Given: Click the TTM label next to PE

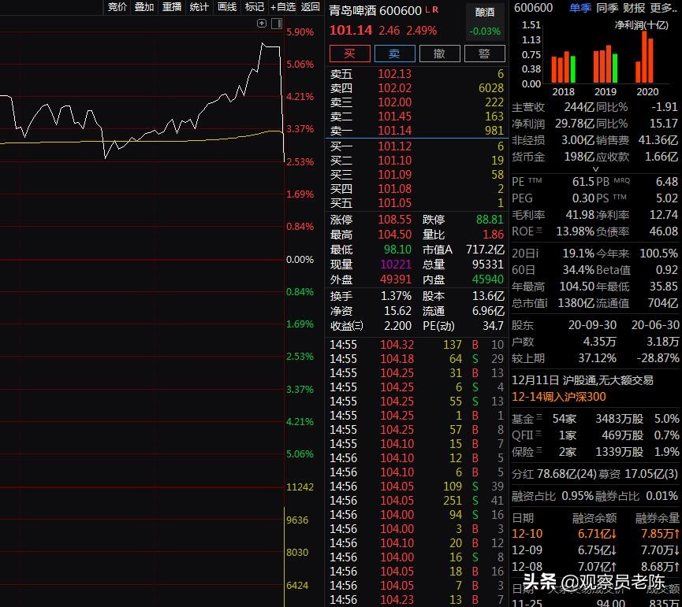Looking at the screenshot, I should (535, 180).
